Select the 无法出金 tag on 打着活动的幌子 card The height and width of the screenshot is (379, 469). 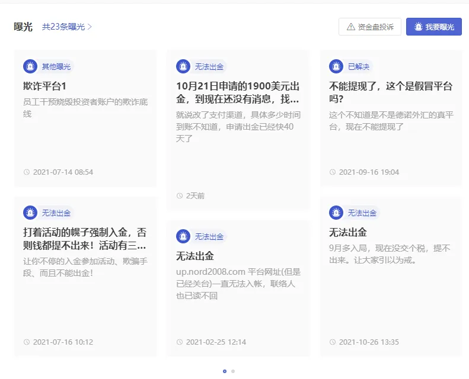point(56,213)
